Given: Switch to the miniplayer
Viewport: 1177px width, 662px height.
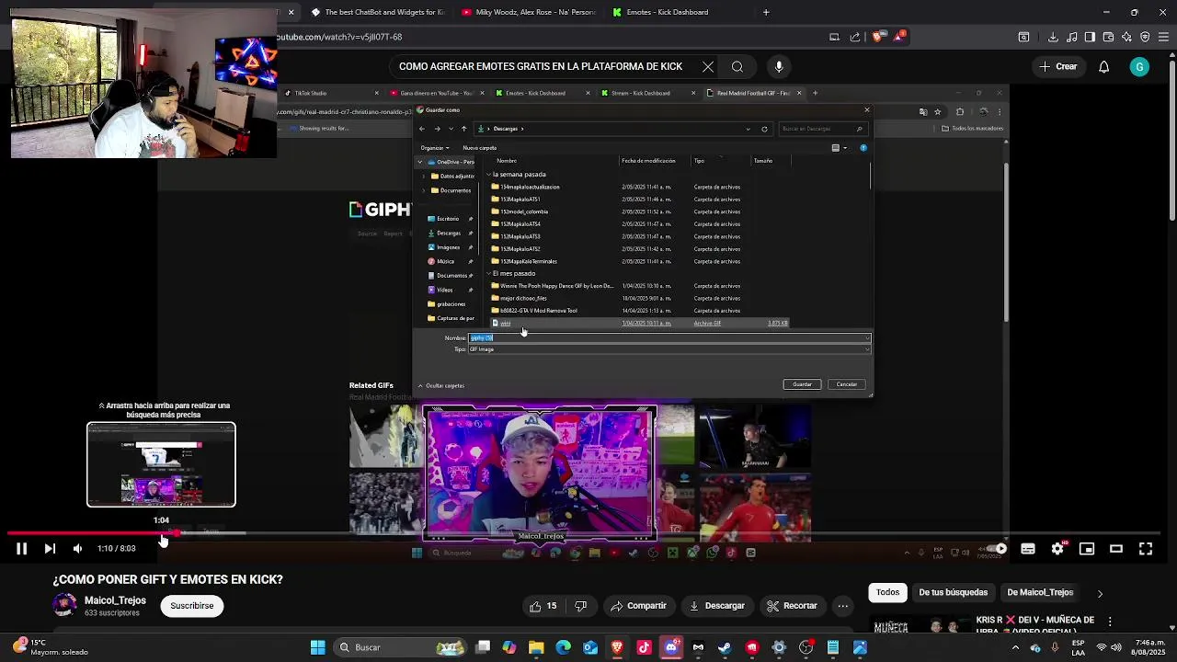Looking at the screenshot, I should (1087, 549).
